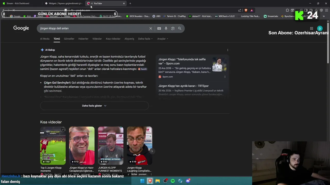Screen dimensions: 330x185
Task: Open the Sporx.com result thumbnail image
Action: [219, 64]
